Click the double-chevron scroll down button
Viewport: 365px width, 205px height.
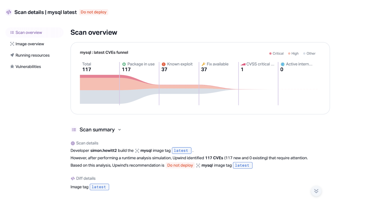click(316, 191)
